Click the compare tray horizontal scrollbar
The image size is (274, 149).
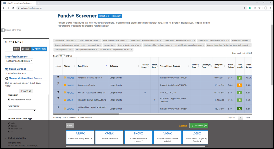136,146
